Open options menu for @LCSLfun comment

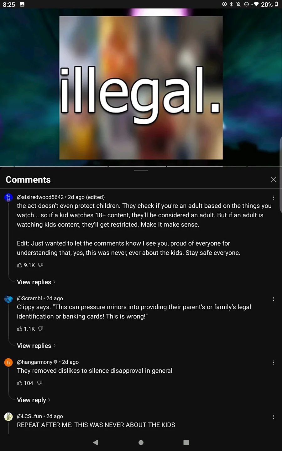pos(274,417)
